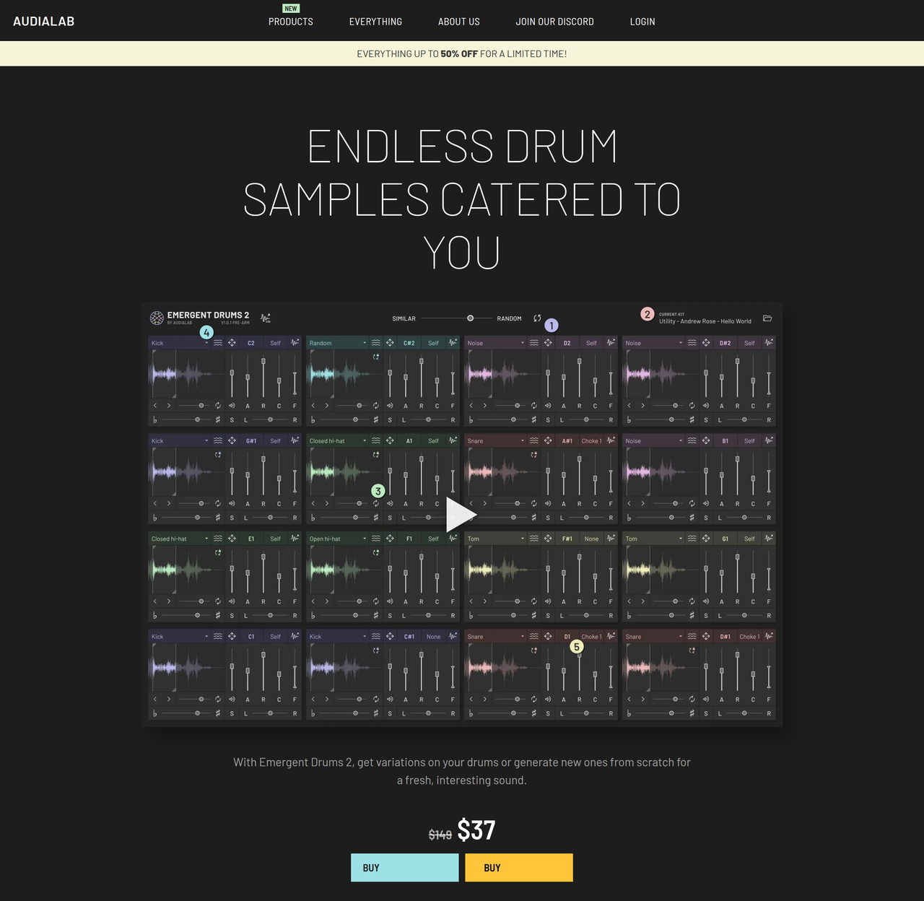Screen dimensions: 924x901
Task: Open the EVERYTHING nav item
Action: coord(375,22)
